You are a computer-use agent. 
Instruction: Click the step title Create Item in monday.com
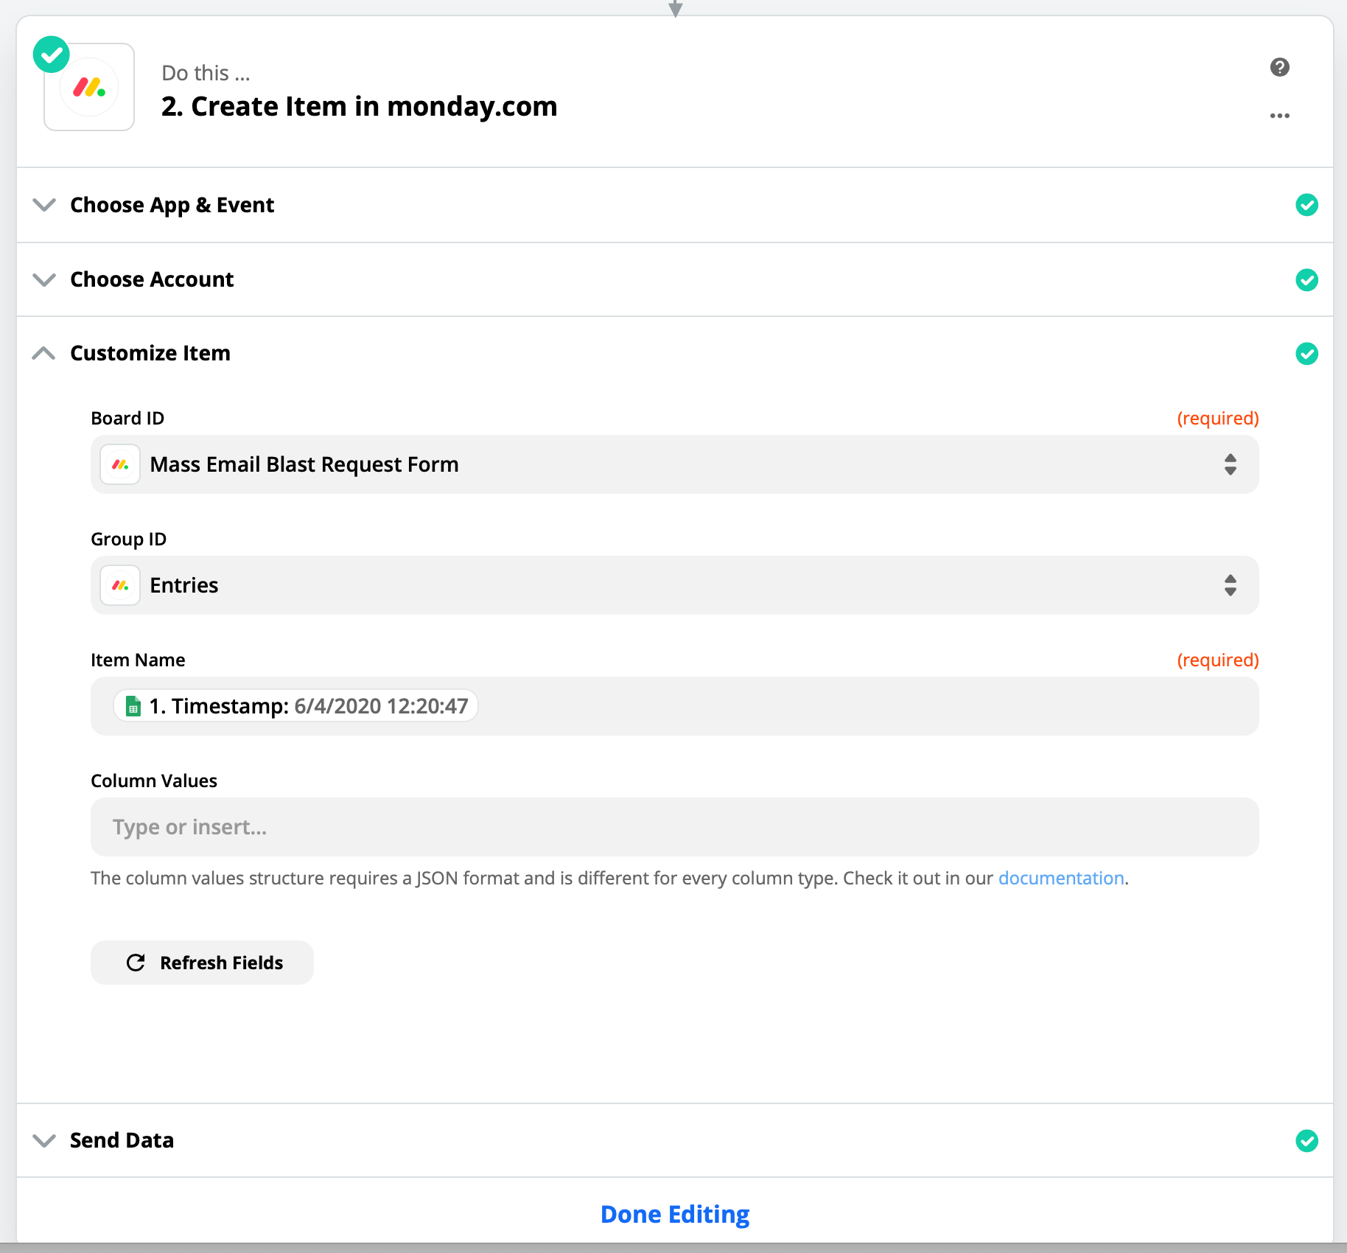(360, 106)
